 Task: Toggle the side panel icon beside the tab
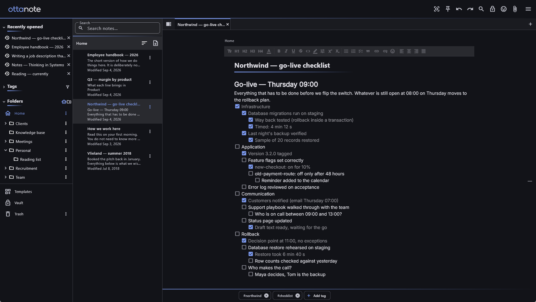click(x=169, y=24)
